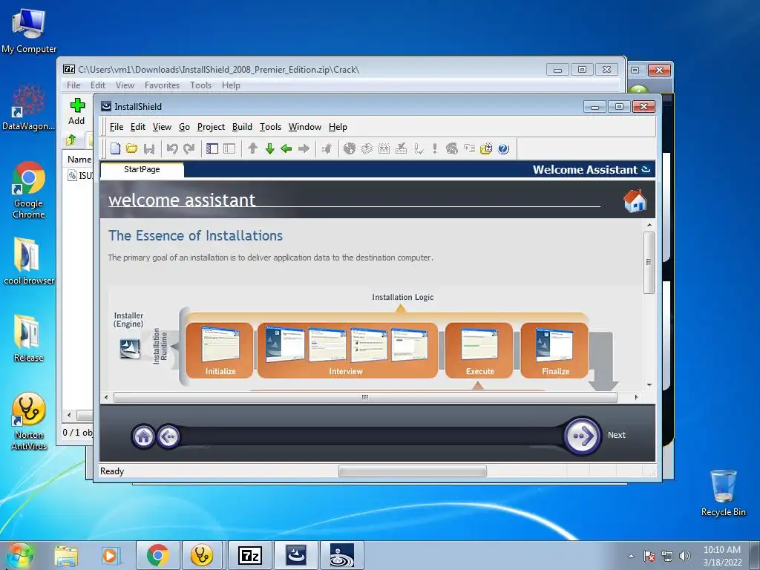This screenshot has height=570, width=760.
Task: Open the File menu in InstallShield
Action: pos(117,127)
